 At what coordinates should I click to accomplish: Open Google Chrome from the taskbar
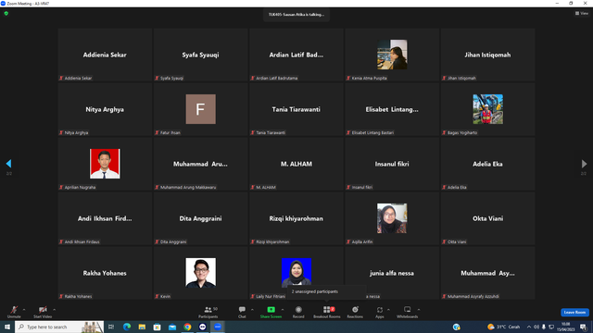coord(187,327)
